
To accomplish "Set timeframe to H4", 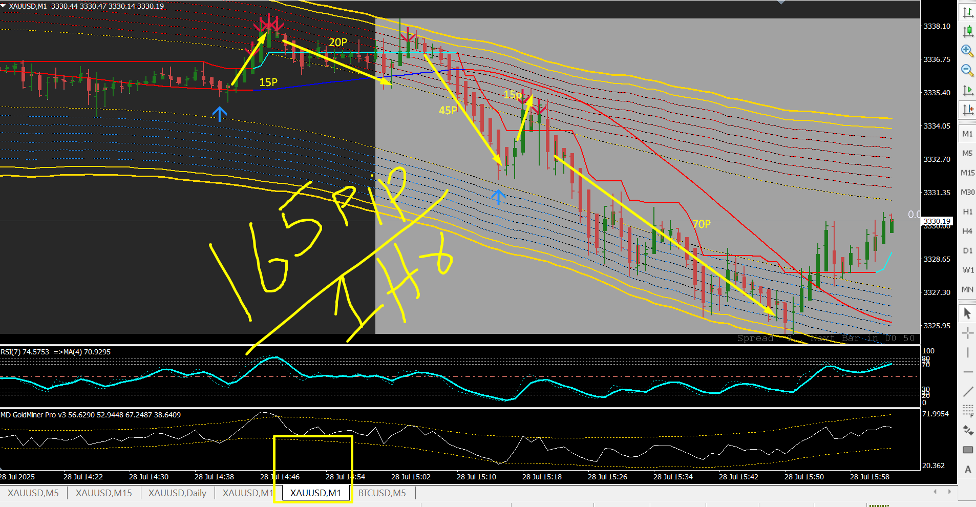I will coord(967,231).
